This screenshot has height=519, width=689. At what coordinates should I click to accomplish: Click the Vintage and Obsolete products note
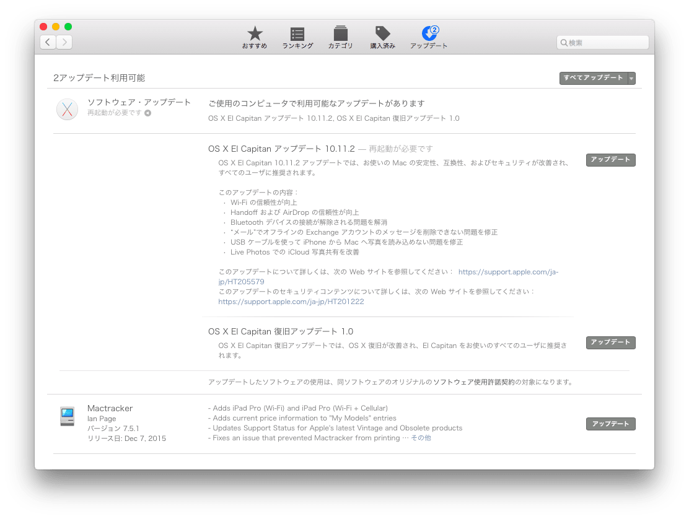335,428
